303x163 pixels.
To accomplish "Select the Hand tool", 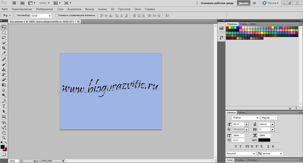I will 4,133.
